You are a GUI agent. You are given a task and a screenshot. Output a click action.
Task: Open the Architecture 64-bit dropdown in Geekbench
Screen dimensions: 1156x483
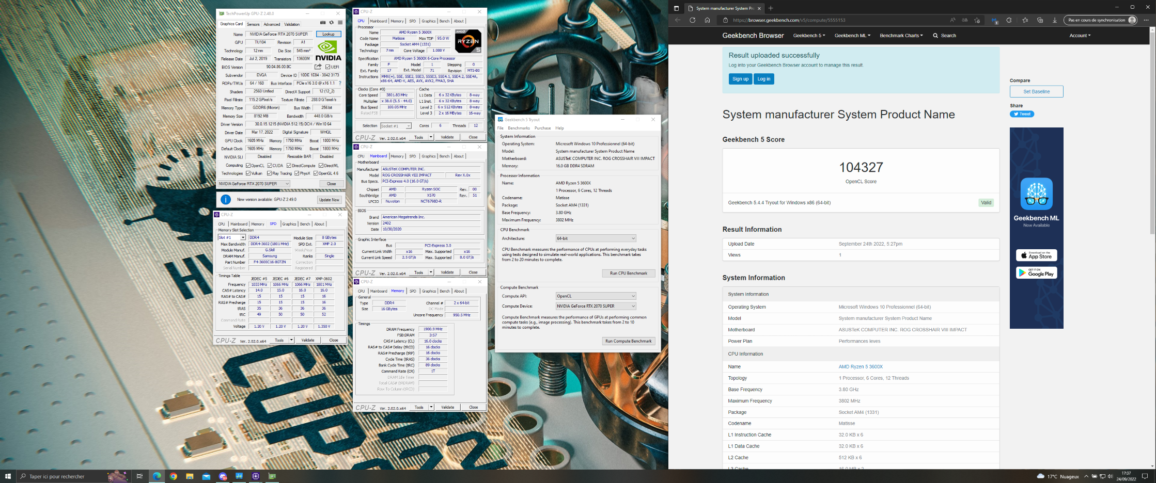coord(596,238)
